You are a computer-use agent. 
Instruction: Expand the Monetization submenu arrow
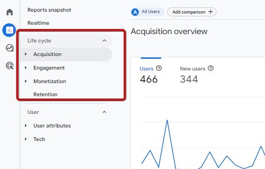click(26, 81)
